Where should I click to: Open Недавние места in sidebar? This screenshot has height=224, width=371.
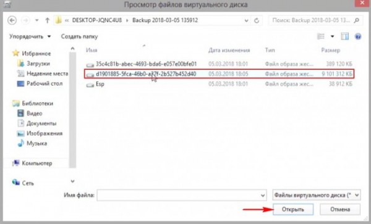pyautogui.click(x=48, y=73)
